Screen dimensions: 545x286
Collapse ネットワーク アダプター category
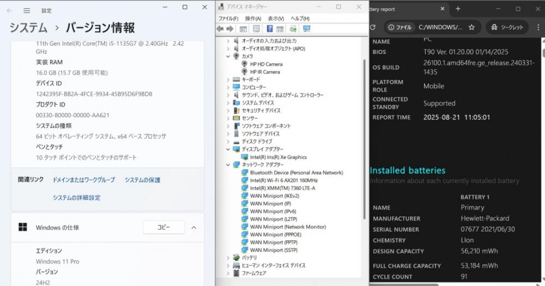point(228,165)
